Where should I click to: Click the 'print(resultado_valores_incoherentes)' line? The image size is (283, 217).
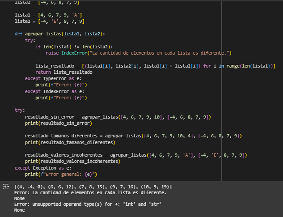click(x=73, y=161)
